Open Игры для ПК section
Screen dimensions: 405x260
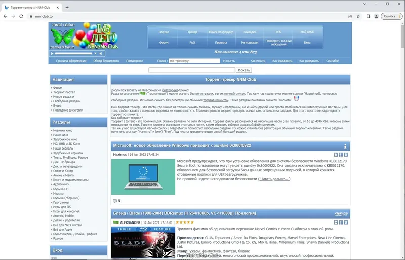pyautogui.click(x=62, y=207)
